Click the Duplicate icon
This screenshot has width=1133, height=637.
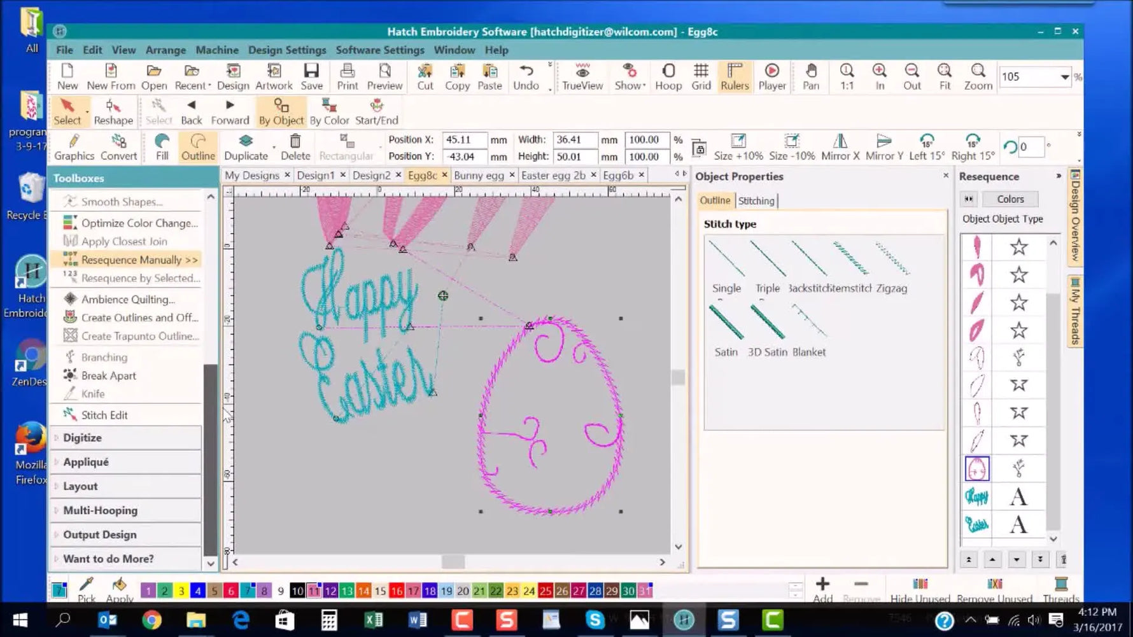[x=246, y=148]
